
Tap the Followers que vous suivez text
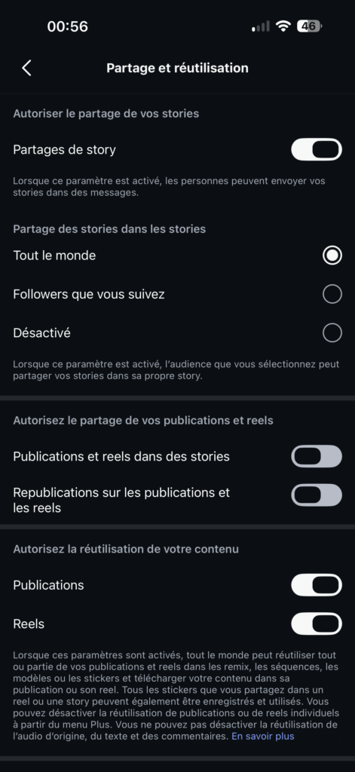click(89, 295)
